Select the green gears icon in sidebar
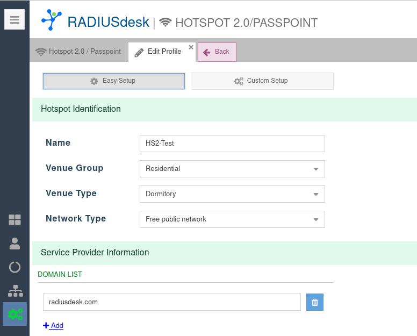Image resolution: width=417 pixels, height=336 pixels. point(15,314)
